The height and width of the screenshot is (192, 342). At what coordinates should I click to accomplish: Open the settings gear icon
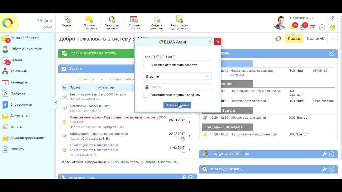[333, 27]
